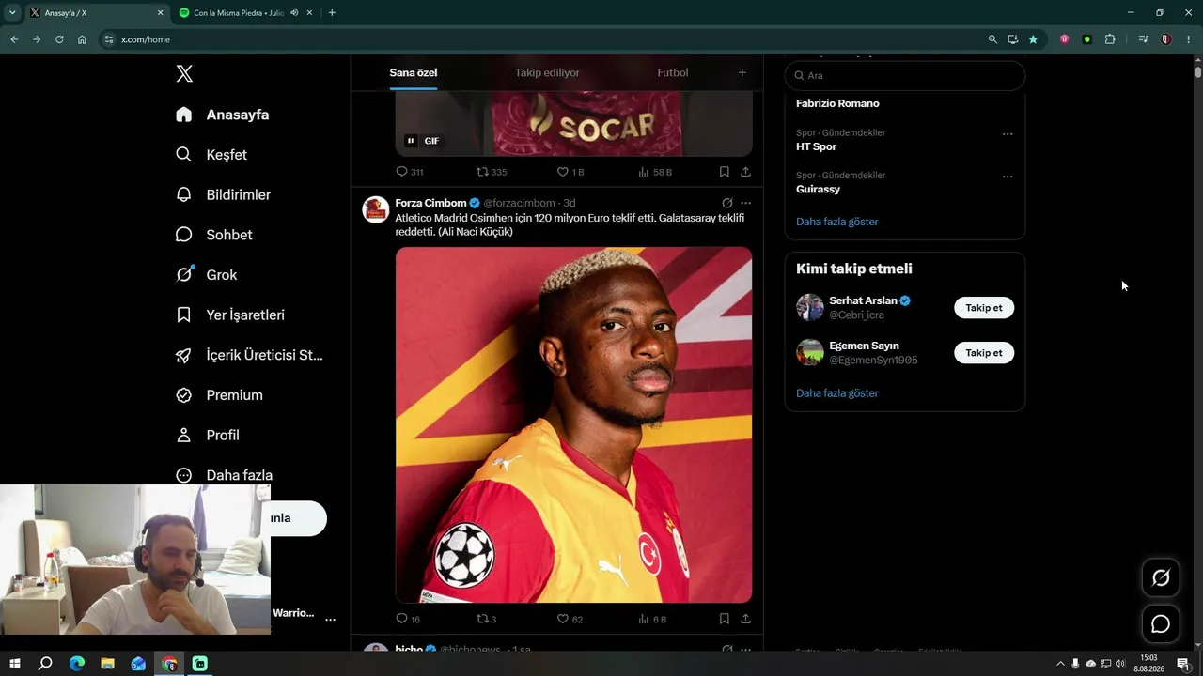Like the post with 1 B likes
Viewport: 1203px width, 676px height.
tap(570, 172)
